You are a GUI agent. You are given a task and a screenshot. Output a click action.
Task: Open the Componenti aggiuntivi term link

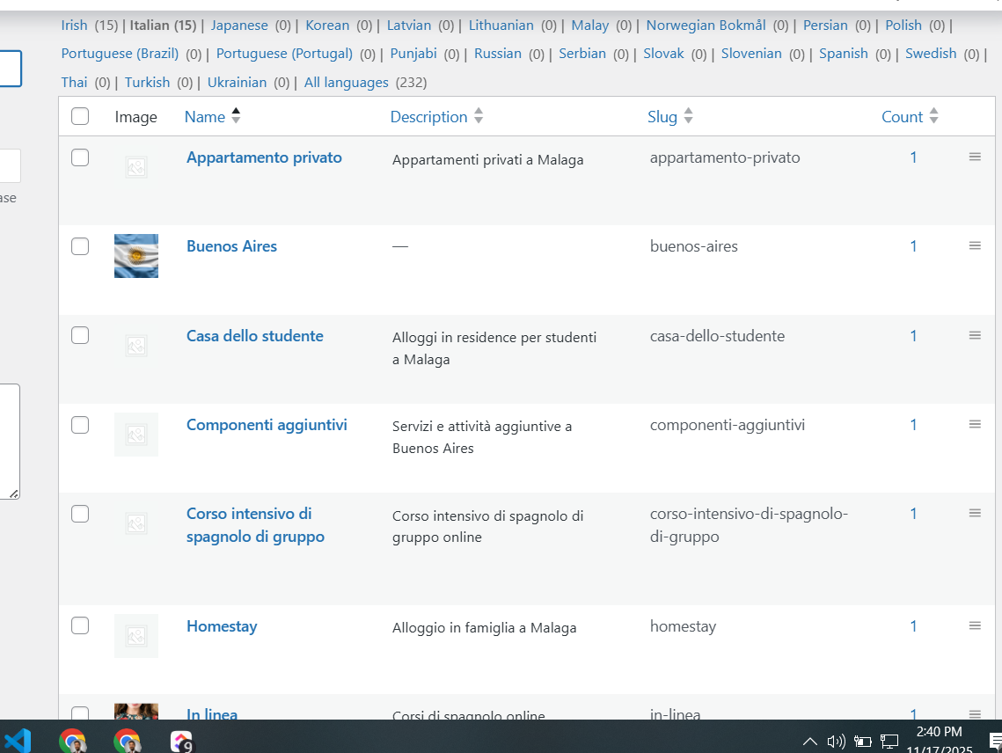tap(267, 425)
